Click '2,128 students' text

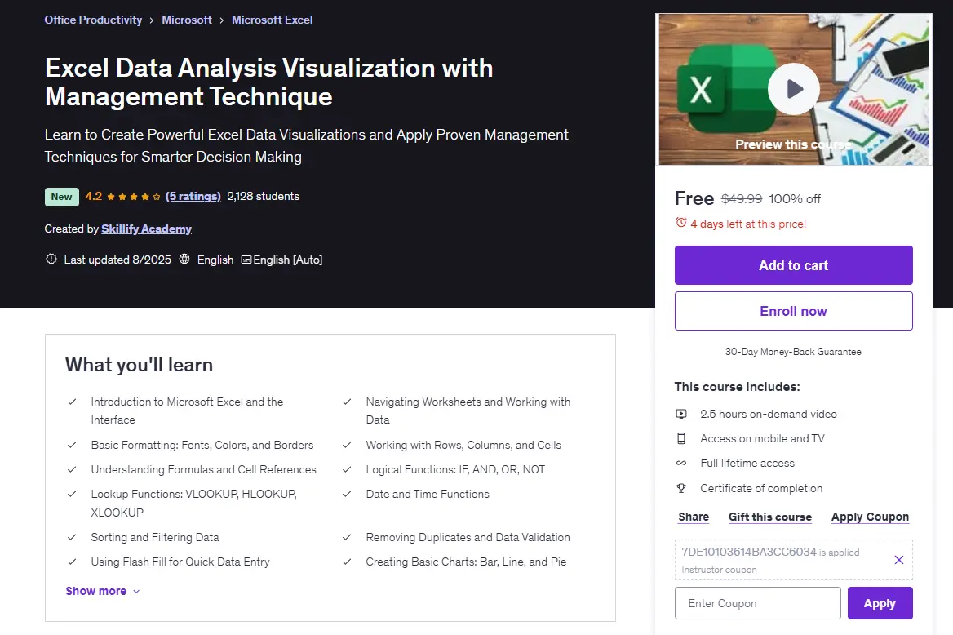[264, 197]
